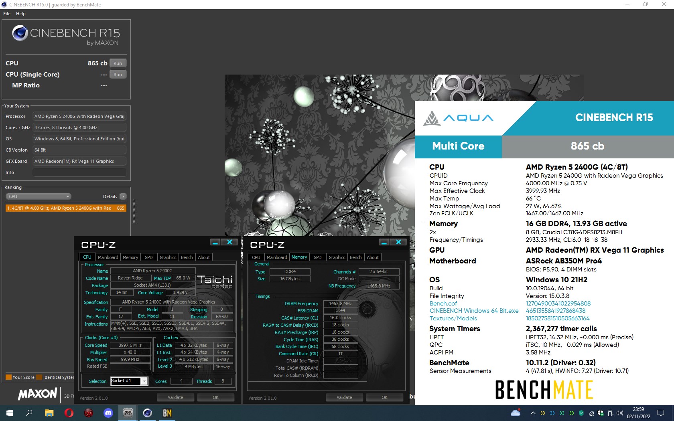The width and height of the screenshot is (674, 421).
Task: Show hidden system tray icons
Action: pos(533,413)
